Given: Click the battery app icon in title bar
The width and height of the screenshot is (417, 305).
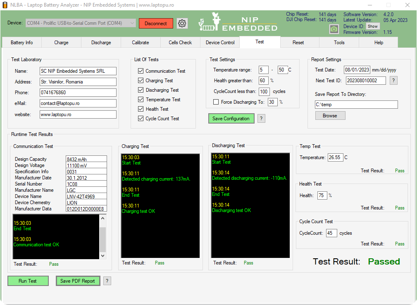Looking at the screenshot, I should [5, 5].
